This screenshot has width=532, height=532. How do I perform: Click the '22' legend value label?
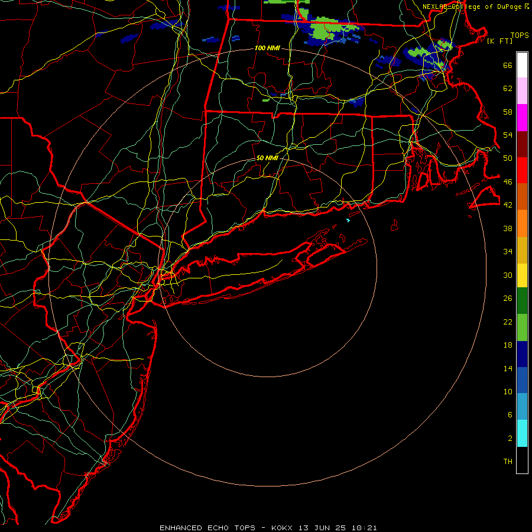[508, 322]
